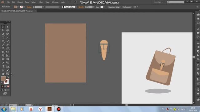The width and height of the screenshot is (200, 112).
Task: Select the Perspective Grid tool
Action: 7,56
